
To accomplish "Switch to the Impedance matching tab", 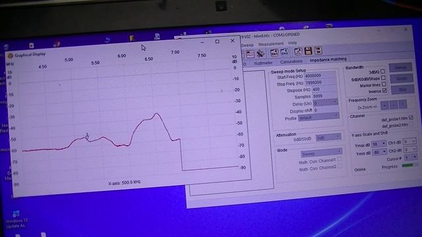I will click(x=328, y=59).
